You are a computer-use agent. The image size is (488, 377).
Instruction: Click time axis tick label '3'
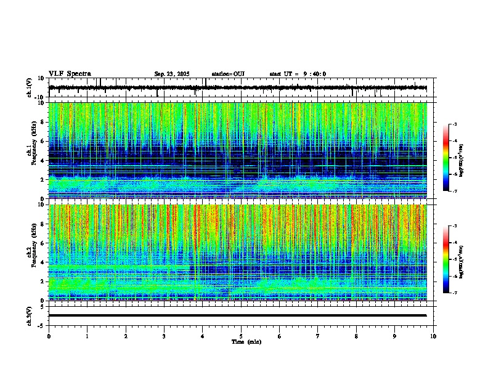pos(164,336)
